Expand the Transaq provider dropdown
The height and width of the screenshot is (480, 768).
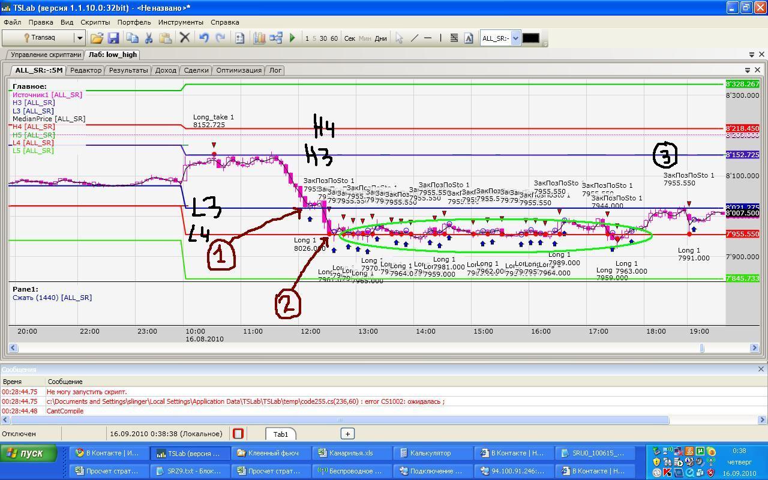pos(79,38)
